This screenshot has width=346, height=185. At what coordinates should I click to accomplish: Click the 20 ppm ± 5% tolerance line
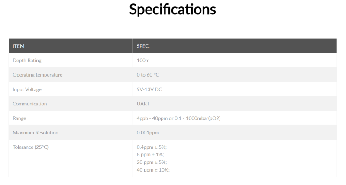pyautogui.click(x=151, y=162)
